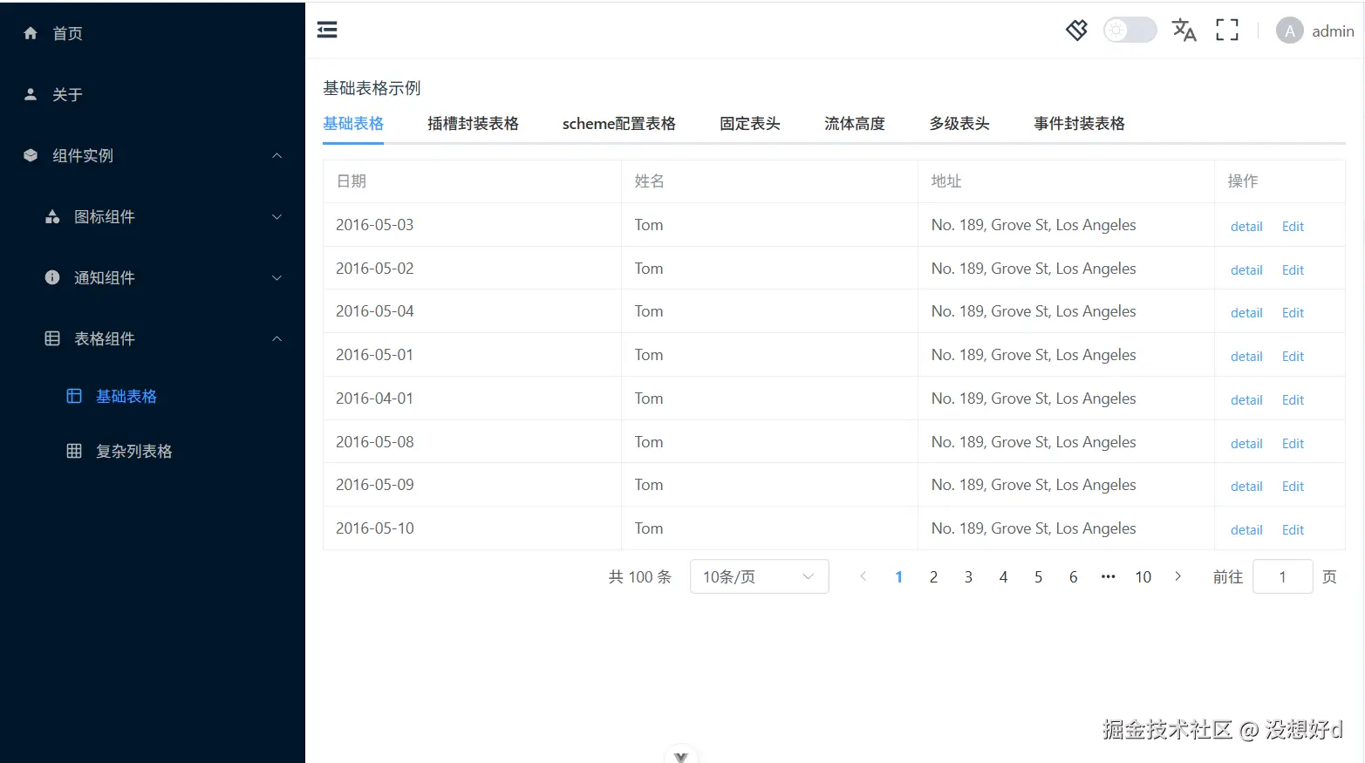Image resolution: width=1365 pixels, height=763 pixels.
Task: Enter fullscreen with the fullscreen icon
Action: tap(1227, 31)
